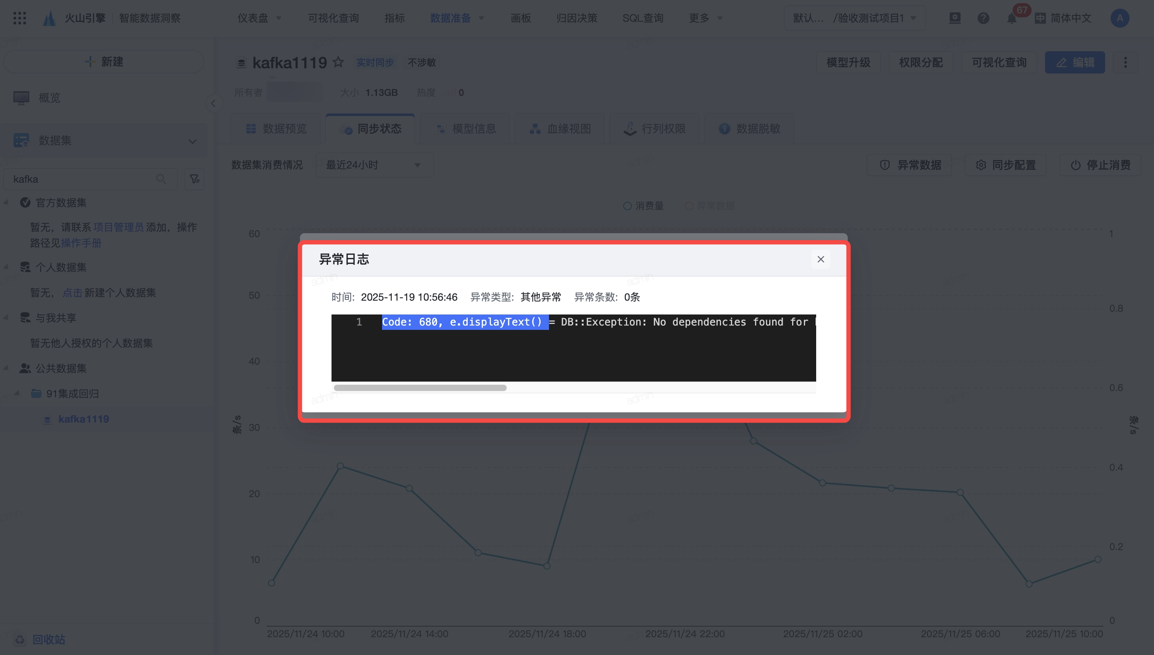Open the three-dot more actions menu

click(x=1126, y=62)
